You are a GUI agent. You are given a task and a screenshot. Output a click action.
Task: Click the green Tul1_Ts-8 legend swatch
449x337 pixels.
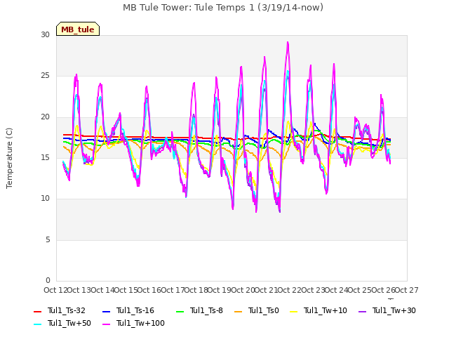tap(180, 312)
